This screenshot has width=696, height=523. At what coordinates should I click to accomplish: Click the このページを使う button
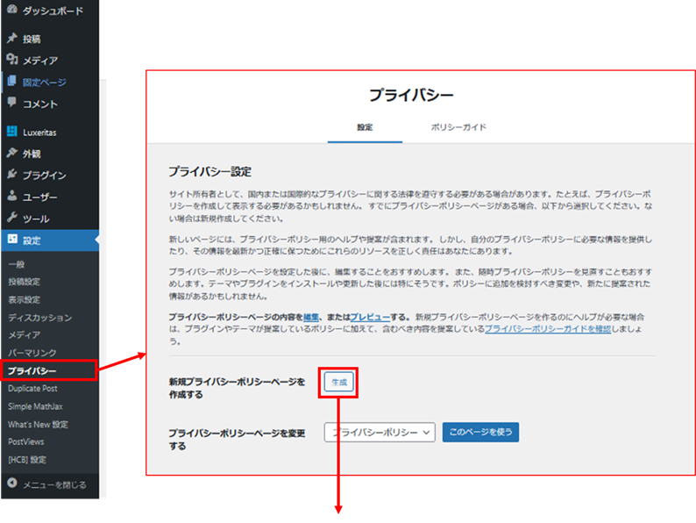(x=481, y=432)
